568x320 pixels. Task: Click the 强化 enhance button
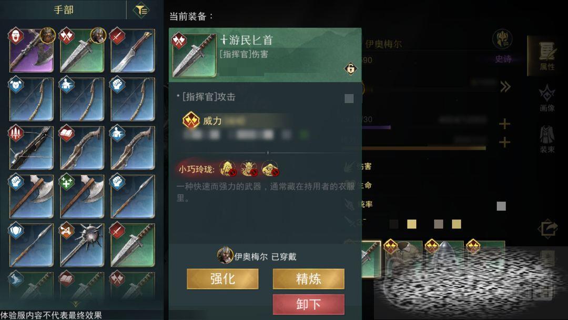222,279
